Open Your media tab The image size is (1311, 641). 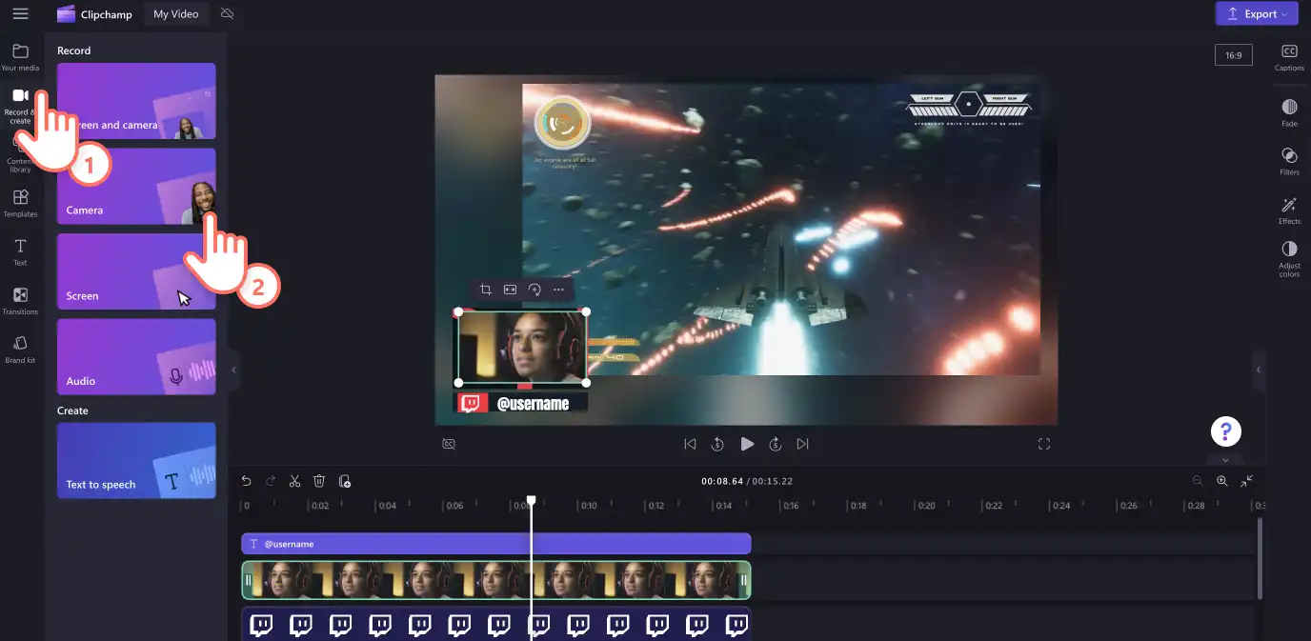click(20, 57)
